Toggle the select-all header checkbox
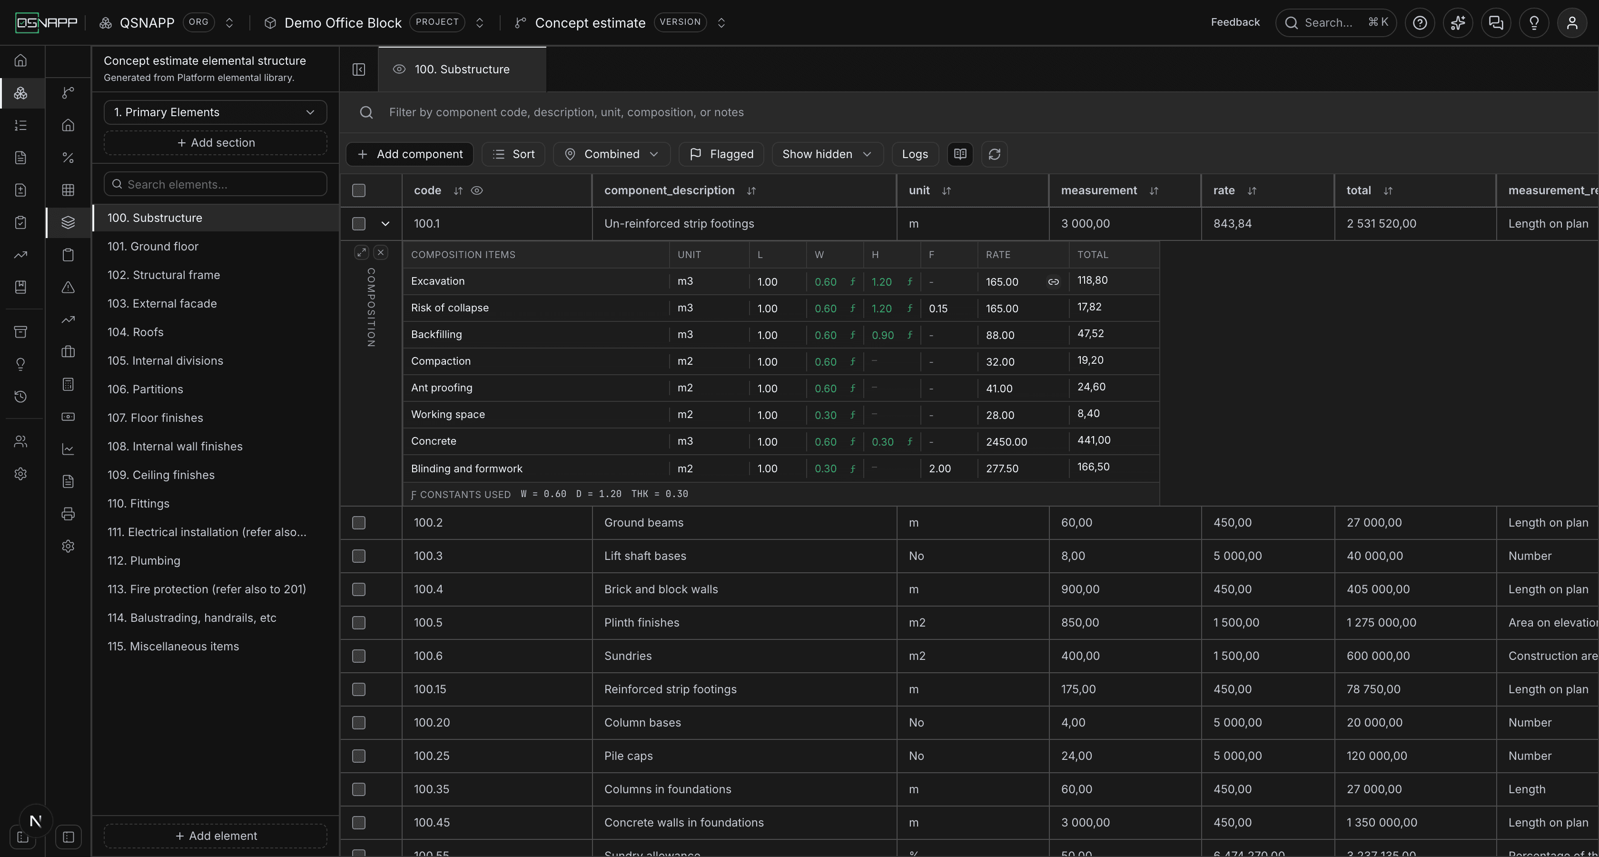 (x=359, y=190)
